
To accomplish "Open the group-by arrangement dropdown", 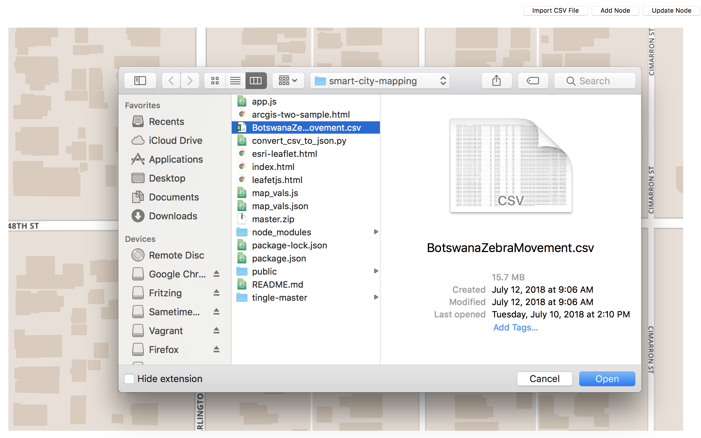I will coord(288,81).
